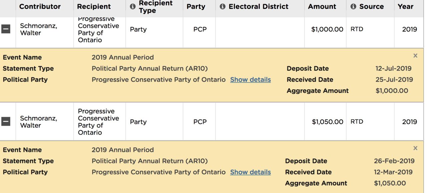
Task: Open Show details link for $1,000.00 aggregate
Action: 250,80
